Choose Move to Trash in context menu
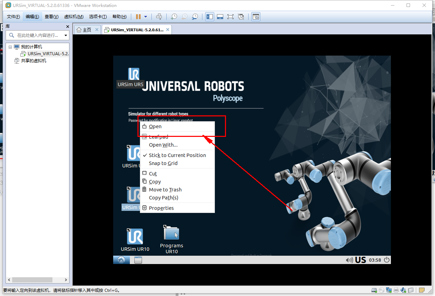This screenshot has height=296, width=435. click(x=177, y=190)
